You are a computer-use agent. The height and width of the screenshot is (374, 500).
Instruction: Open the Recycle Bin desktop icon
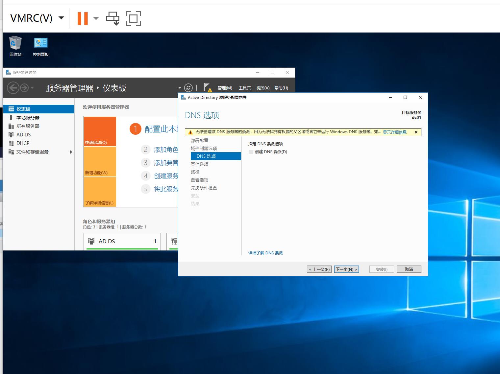click(15, 46)
